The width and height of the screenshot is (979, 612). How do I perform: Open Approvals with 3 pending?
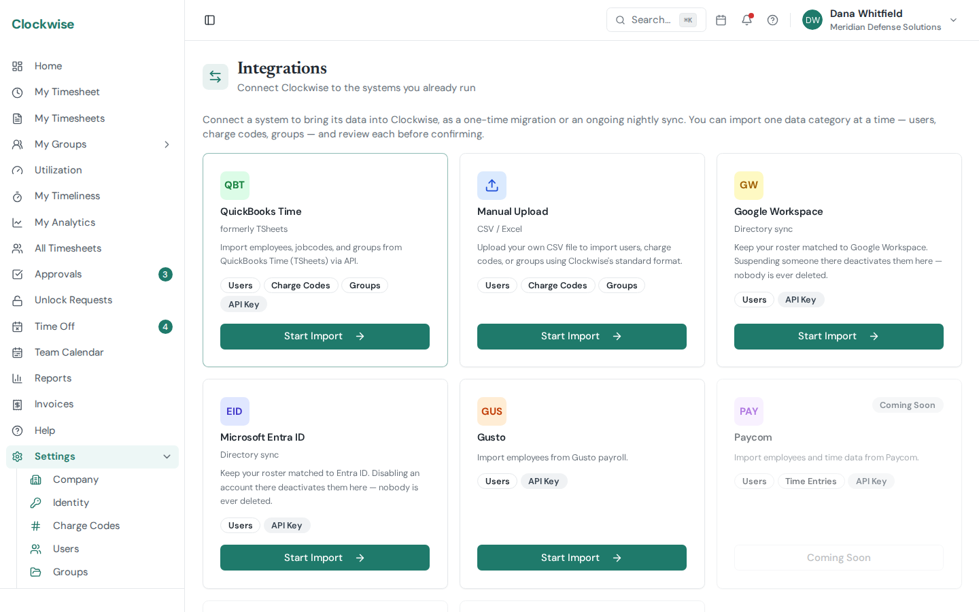point(92,274)
